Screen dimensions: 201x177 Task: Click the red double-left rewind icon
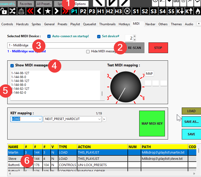30,11
